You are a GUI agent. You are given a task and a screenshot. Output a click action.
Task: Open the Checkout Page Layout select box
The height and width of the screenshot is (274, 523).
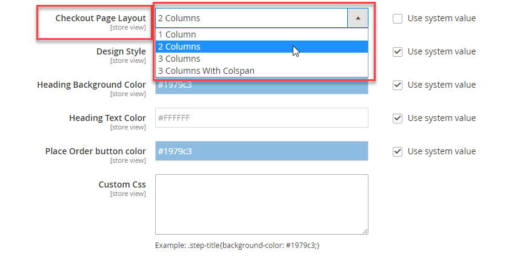tap(262, 18)
